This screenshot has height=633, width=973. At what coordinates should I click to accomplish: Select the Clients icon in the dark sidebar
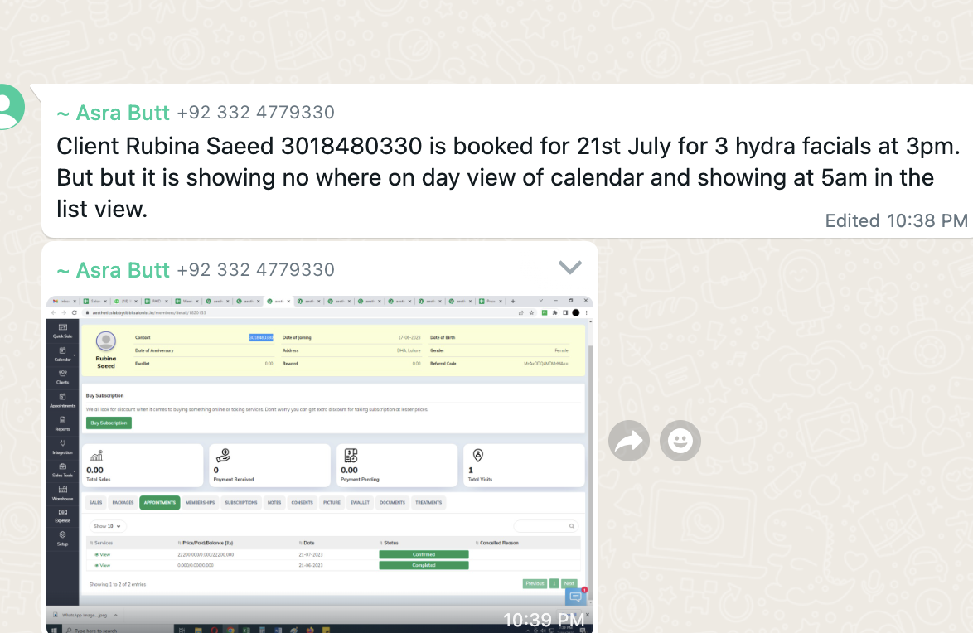pyautogui.click(x=63, y=377)
